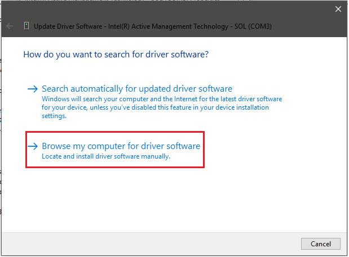This screenshot has width=349, height=257.
Task: Click the back arrow in the title bar
Action: click(x=10, y=26)
